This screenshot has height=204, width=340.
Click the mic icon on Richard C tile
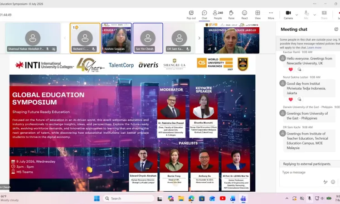(93, 49)
